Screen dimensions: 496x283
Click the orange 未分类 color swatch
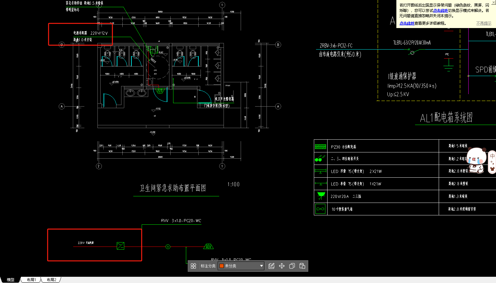click(222, 266)
